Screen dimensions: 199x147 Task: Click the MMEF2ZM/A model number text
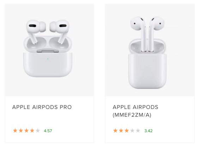point(132,115)
